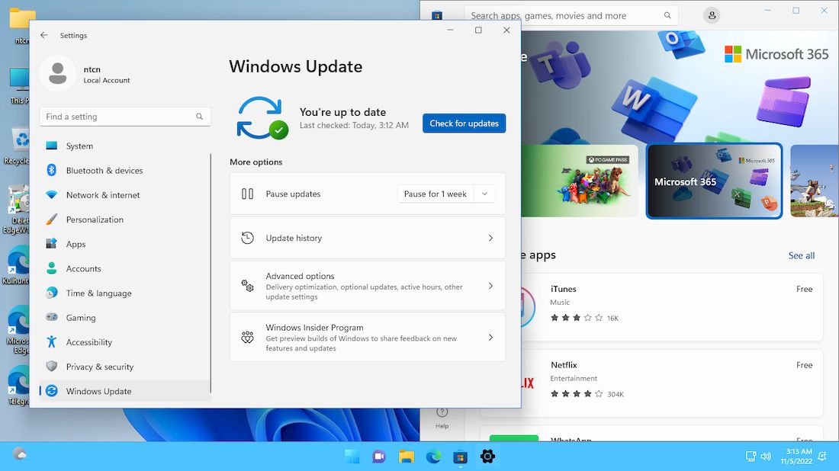
Task: Click the Pause updates pause icon
Action: 247,194
